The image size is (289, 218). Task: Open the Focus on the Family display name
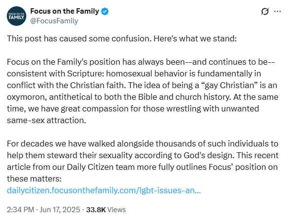[65, 11]
